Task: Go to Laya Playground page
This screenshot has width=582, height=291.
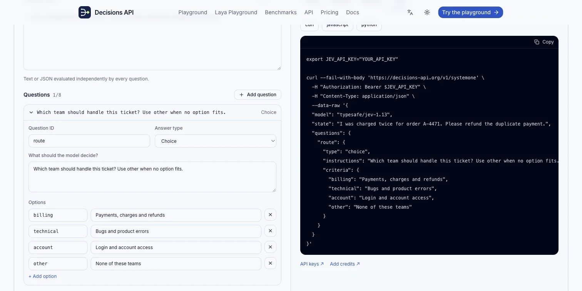Action: point(236,12)
